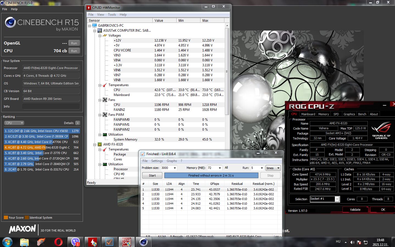395x247 pixels.
Task: Open HWMonitor Tools menu
Action: [112, 15]
